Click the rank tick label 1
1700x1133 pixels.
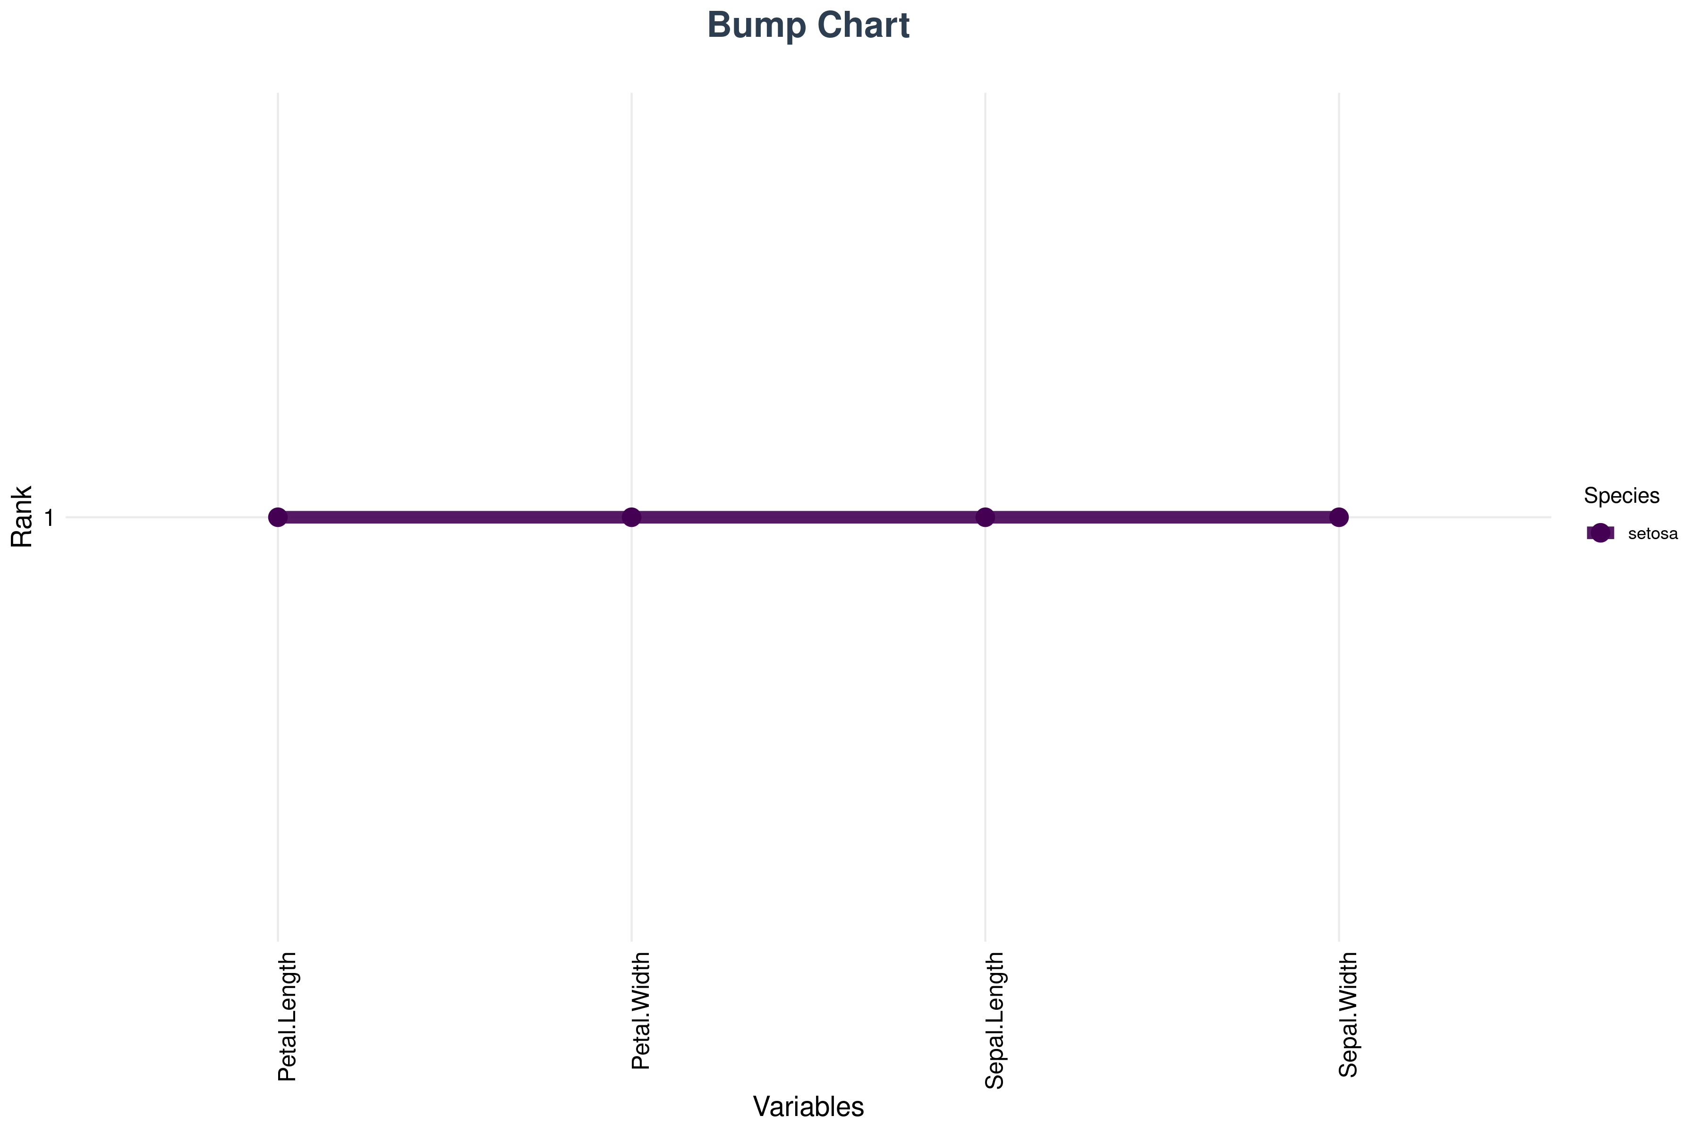49,518
